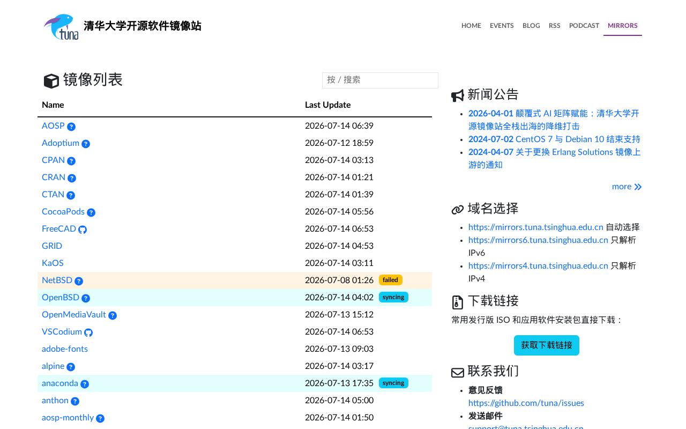
Task: Switch to the MIRRORS nav tab
Action: pos(623,26)
